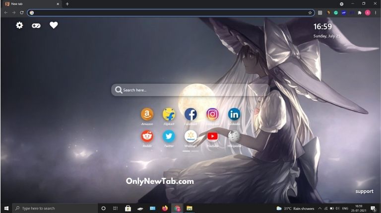Open the Mail app on the taskbar
381x213 pixels.
152,208
